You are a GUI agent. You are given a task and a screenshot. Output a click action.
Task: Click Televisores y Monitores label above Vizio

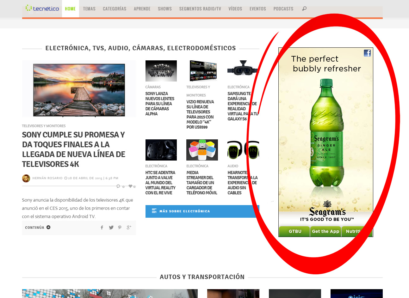point(198,91)
